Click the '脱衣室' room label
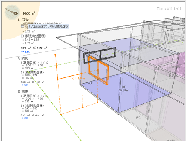Screen dimensions: 187x141 coord(173,75)
